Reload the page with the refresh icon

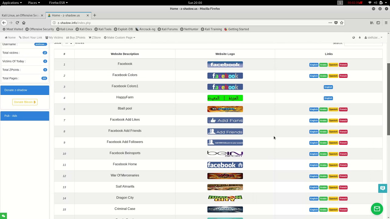pyautogui.click(x=17, y=23)
